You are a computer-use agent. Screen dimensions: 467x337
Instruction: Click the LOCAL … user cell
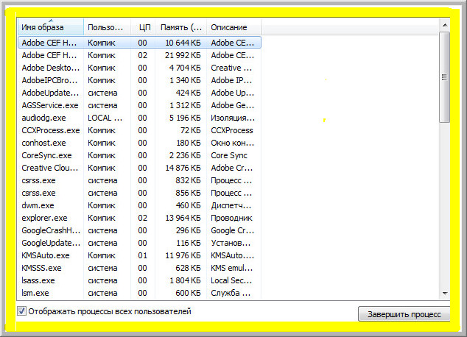pos(105,118)
